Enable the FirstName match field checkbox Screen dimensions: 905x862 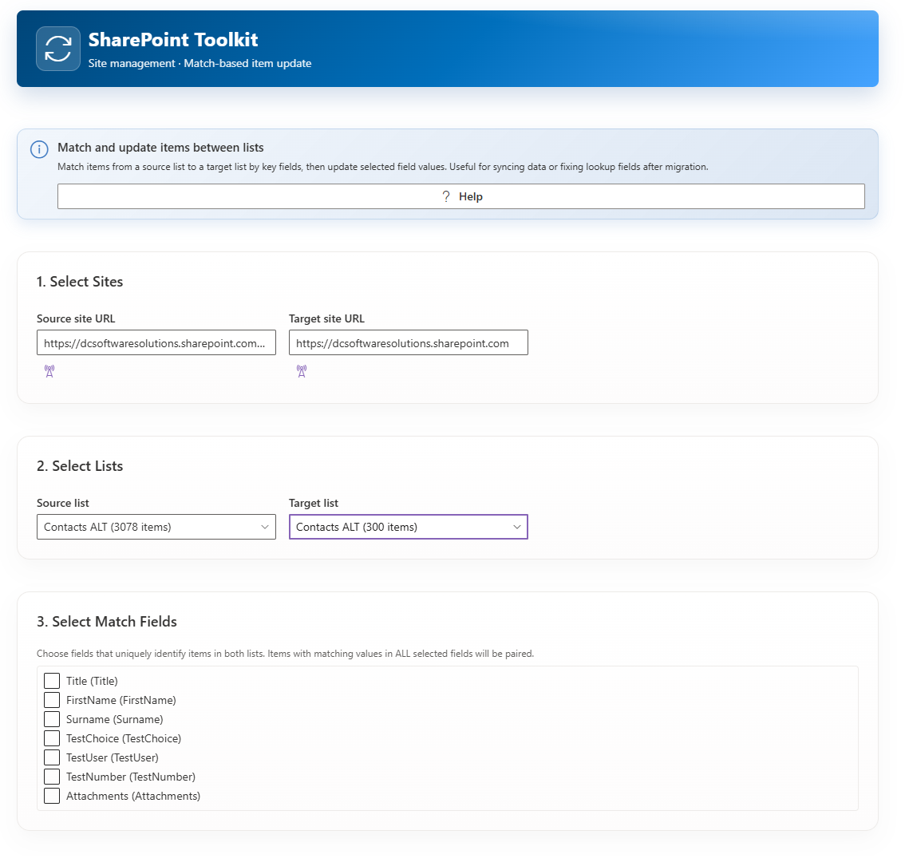pos(52,700)
